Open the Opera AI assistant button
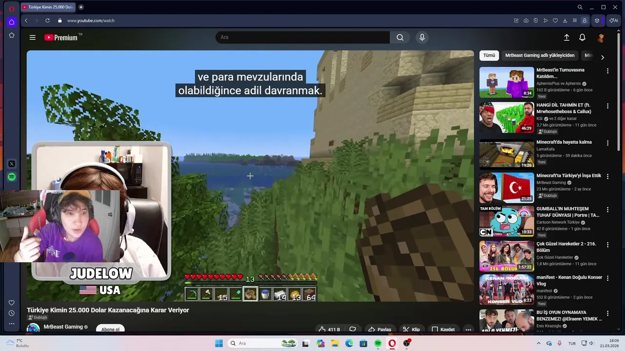 (613, 20)
